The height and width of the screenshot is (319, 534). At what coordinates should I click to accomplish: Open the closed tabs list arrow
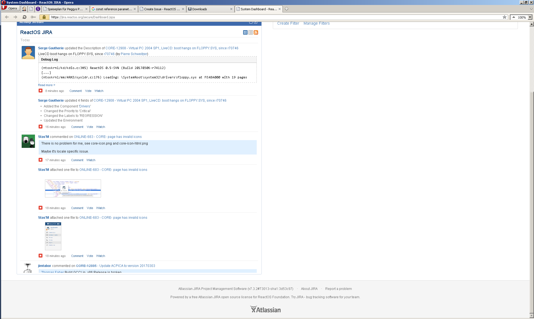[x=531, y=9]
